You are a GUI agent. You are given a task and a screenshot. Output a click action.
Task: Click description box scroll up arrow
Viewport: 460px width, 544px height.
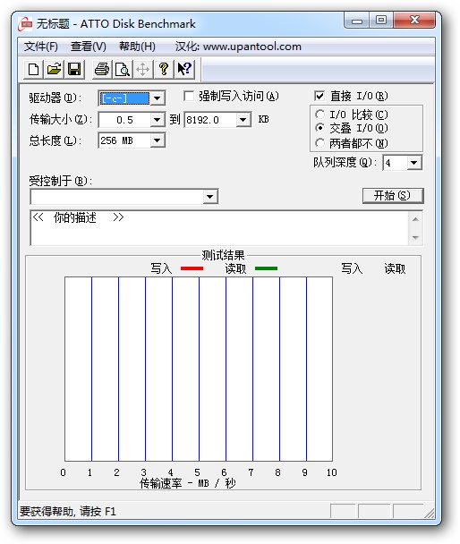click(x=415, y=219)
